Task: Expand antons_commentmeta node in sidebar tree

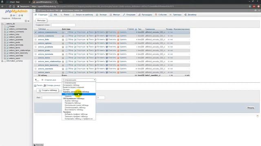Action: coord(5,29)
